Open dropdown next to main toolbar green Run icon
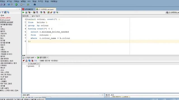The image size is (179, 100). (x=19, y=4)
